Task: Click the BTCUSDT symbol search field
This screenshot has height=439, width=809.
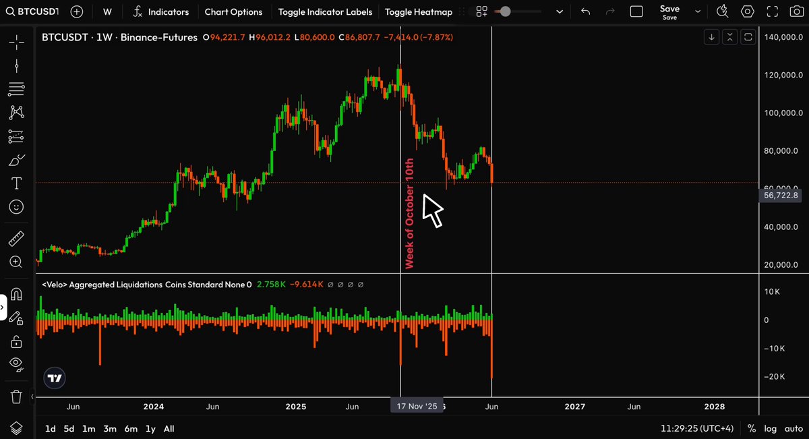Action: point(32,11)
